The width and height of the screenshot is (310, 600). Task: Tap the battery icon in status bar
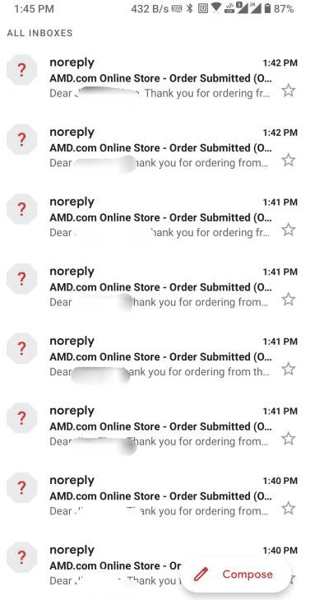coord(268,8)
